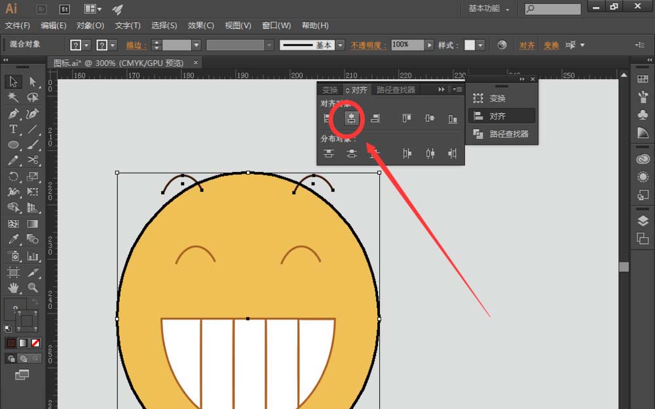Reset to default fill and stroke
The height and width of the screenshot is (409, 655).
[7, 328]
